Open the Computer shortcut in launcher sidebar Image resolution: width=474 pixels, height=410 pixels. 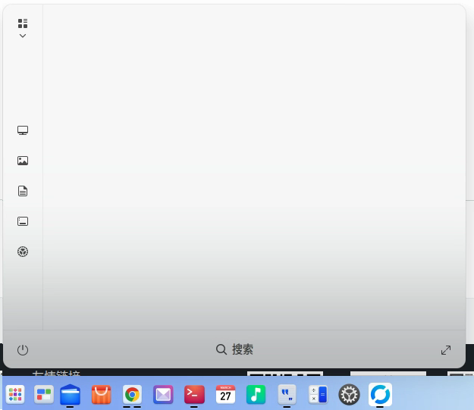pyautogui.click(x=23, y=130)
